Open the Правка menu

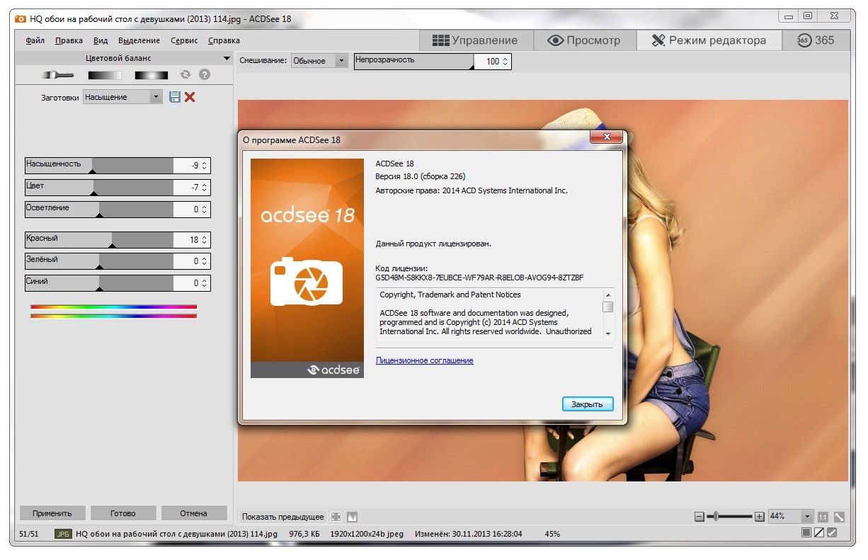pos(69,41)
